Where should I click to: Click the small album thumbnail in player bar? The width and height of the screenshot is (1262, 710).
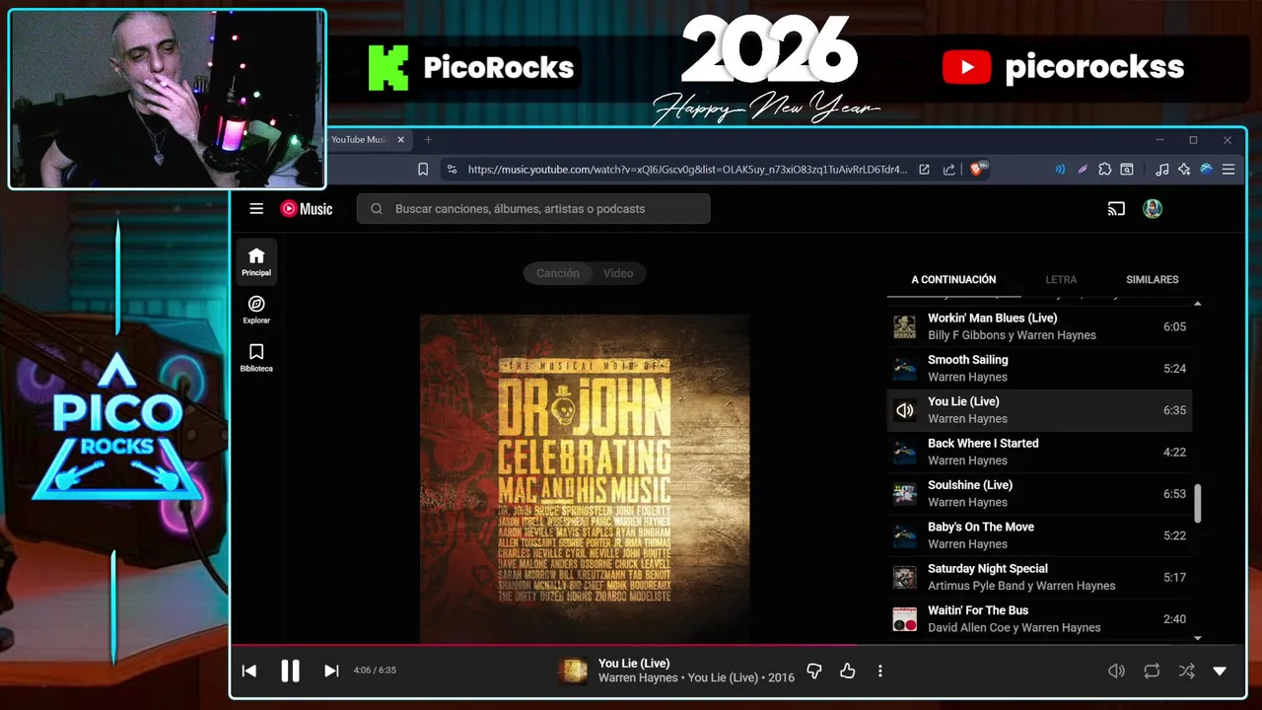coord(573,671)
